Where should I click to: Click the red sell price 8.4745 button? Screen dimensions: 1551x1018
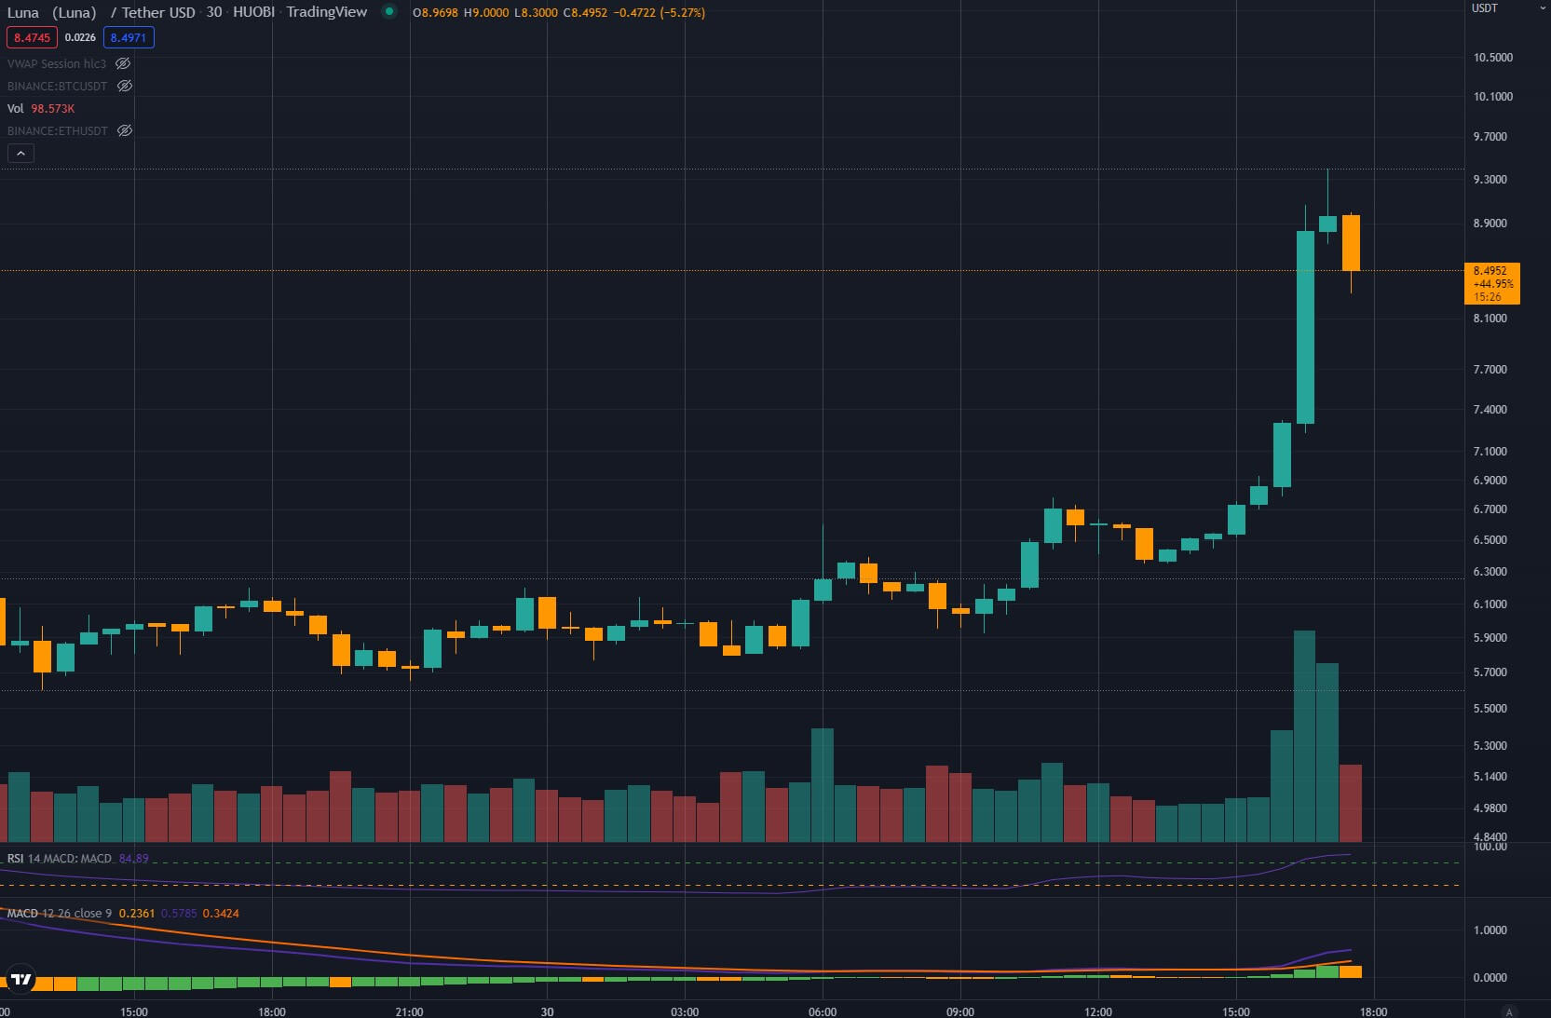(32, 37)
